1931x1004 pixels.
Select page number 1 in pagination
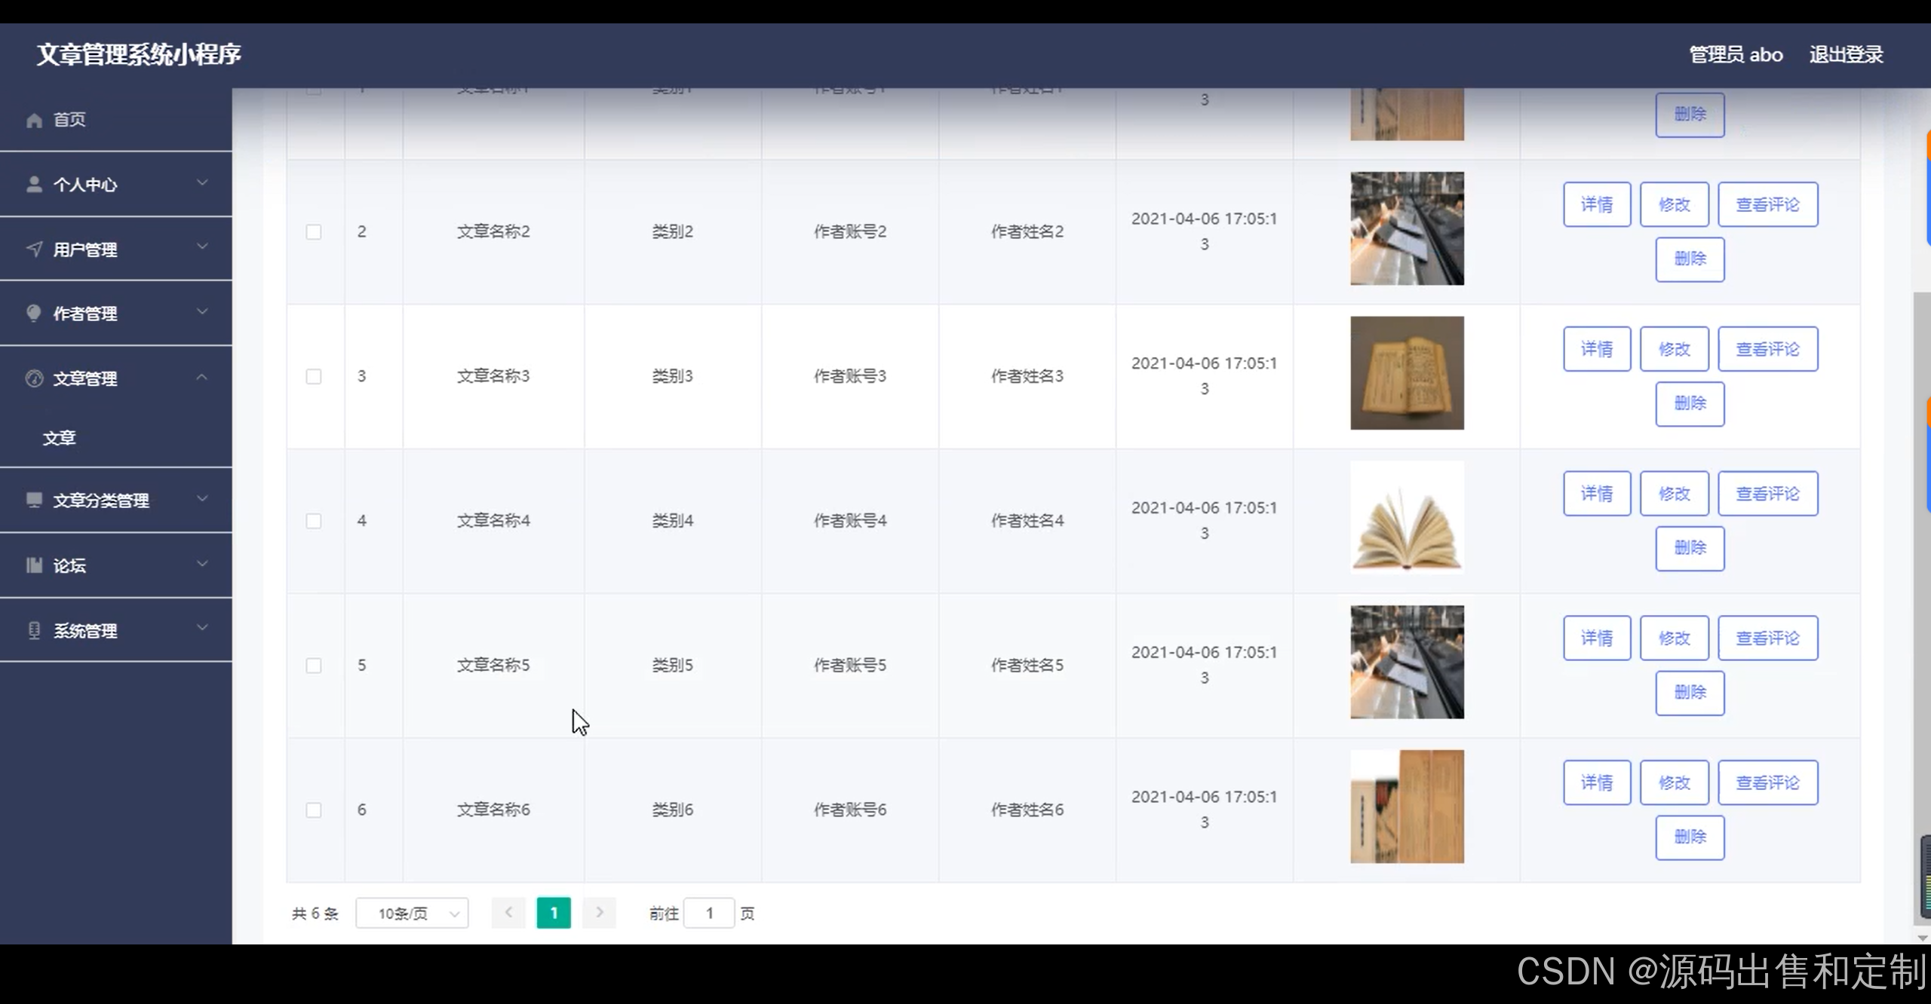554,913
